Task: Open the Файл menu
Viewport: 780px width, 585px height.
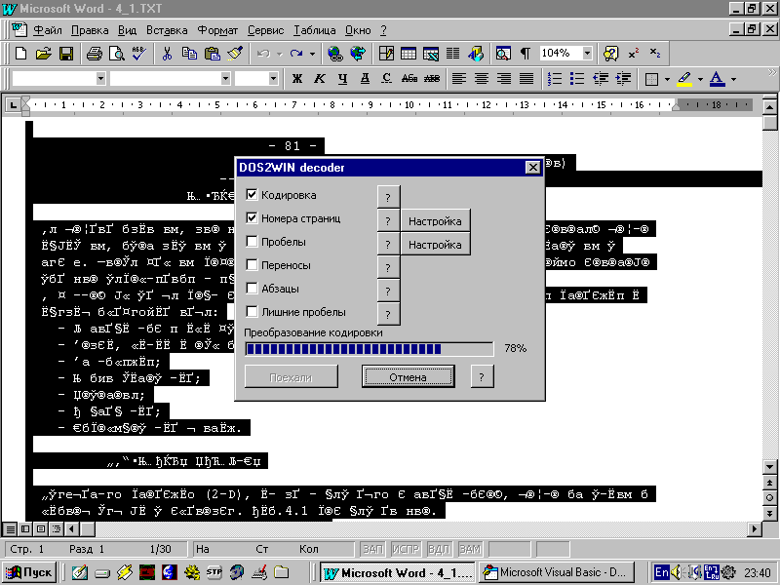Action: pyautogui.click(x=48, y=30)
